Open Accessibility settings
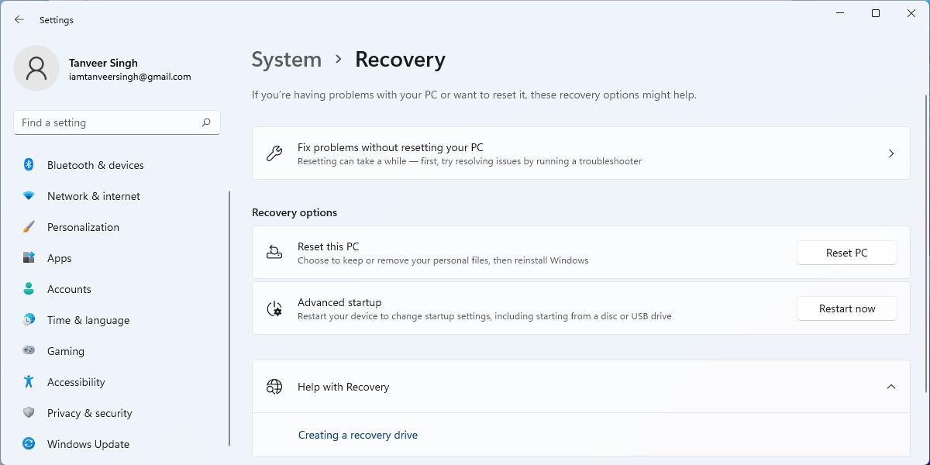The height and width of the screenshot is (465, 930). [x=75, y=382]
